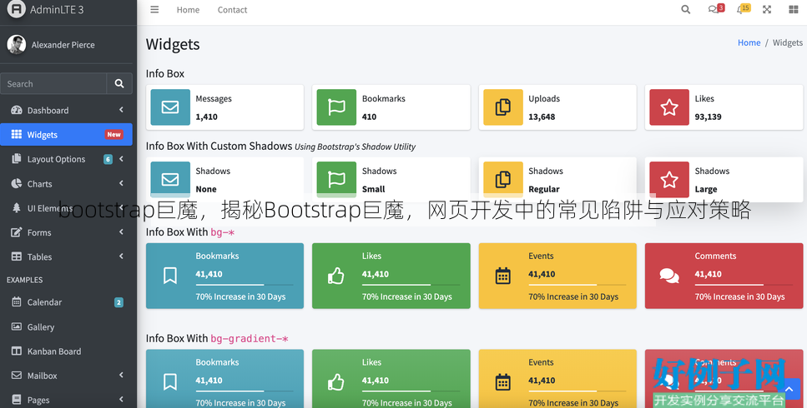Click calendar icon in yellow bg Events box

pos(503,276)
